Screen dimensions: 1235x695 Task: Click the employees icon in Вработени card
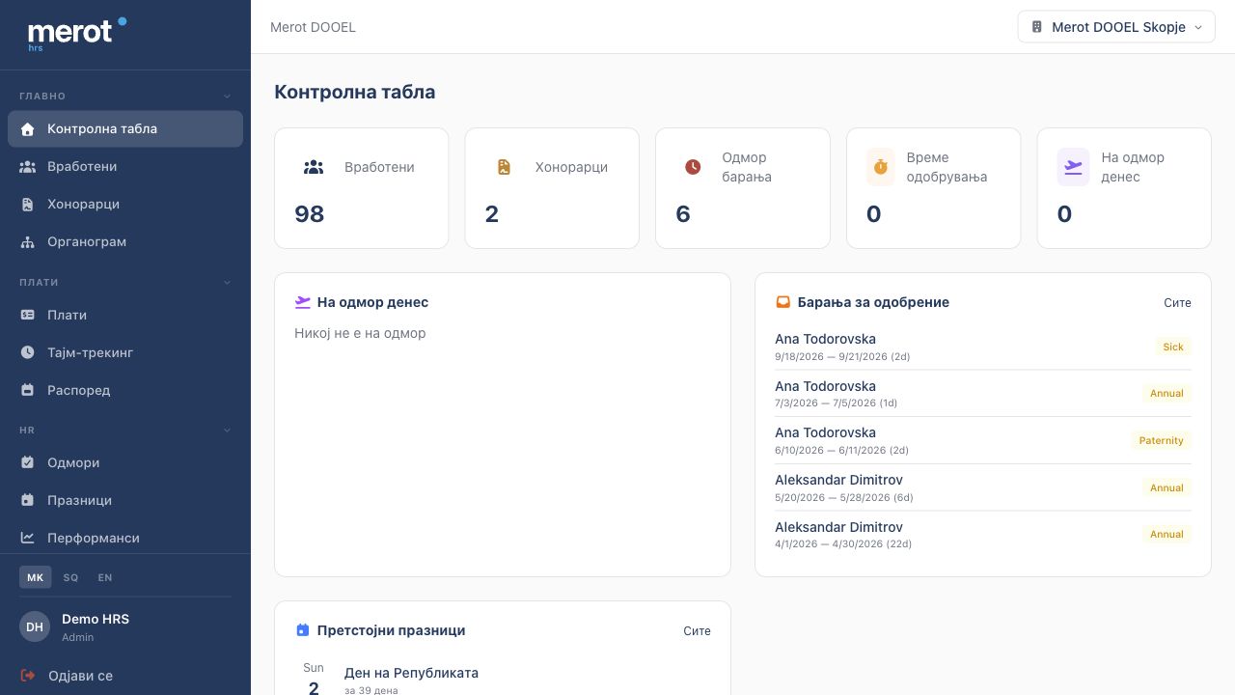tap(314, 167)
